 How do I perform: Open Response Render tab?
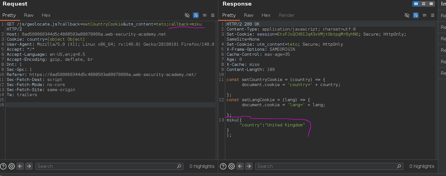[287, 15]
